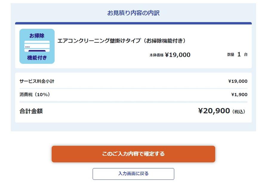Click the ¥19,000 price beside 本体価格
The width and height of the screenshot is (266, 183).
point(178,55)
